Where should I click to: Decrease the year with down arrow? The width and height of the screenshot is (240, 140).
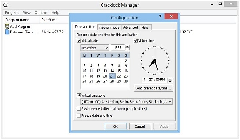[x=127, y=49]
